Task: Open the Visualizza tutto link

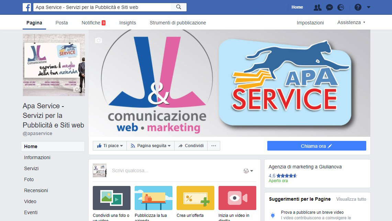Action: pos(351,199)
